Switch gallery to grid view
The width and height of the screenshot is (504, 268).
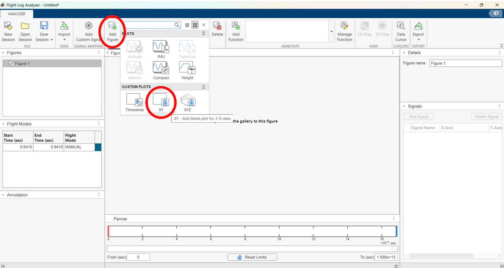pyautogui.click(x=195, y=25)
